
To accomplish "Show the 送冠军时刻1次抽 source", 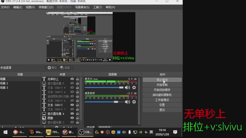I will point(72,96).
